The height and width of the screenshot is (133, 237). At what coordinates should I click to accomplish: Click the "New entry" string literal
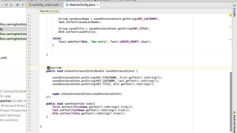(99, 42)
